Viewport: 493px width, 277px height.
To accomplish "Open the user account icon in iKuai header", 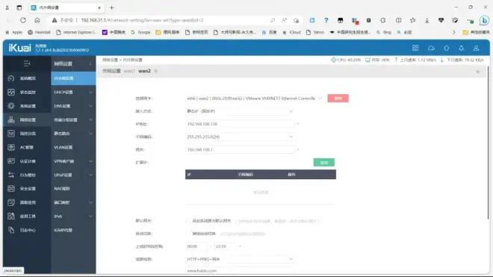I will pos(476,48).
